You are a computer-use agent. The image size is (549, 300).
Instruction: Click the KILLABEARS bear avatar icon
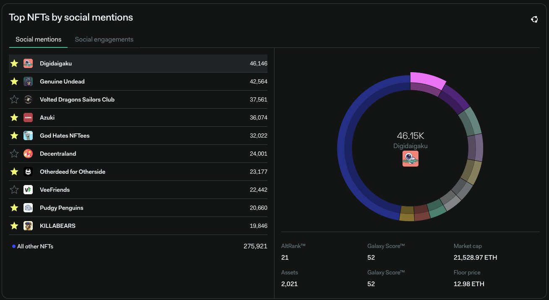pos(28,226)
